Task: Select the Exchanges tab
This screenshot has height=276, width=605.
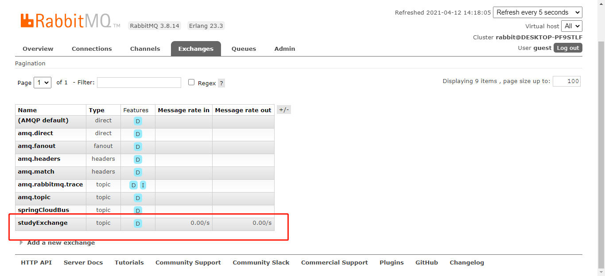Action: pyautogui.click(x=196, y=49)
